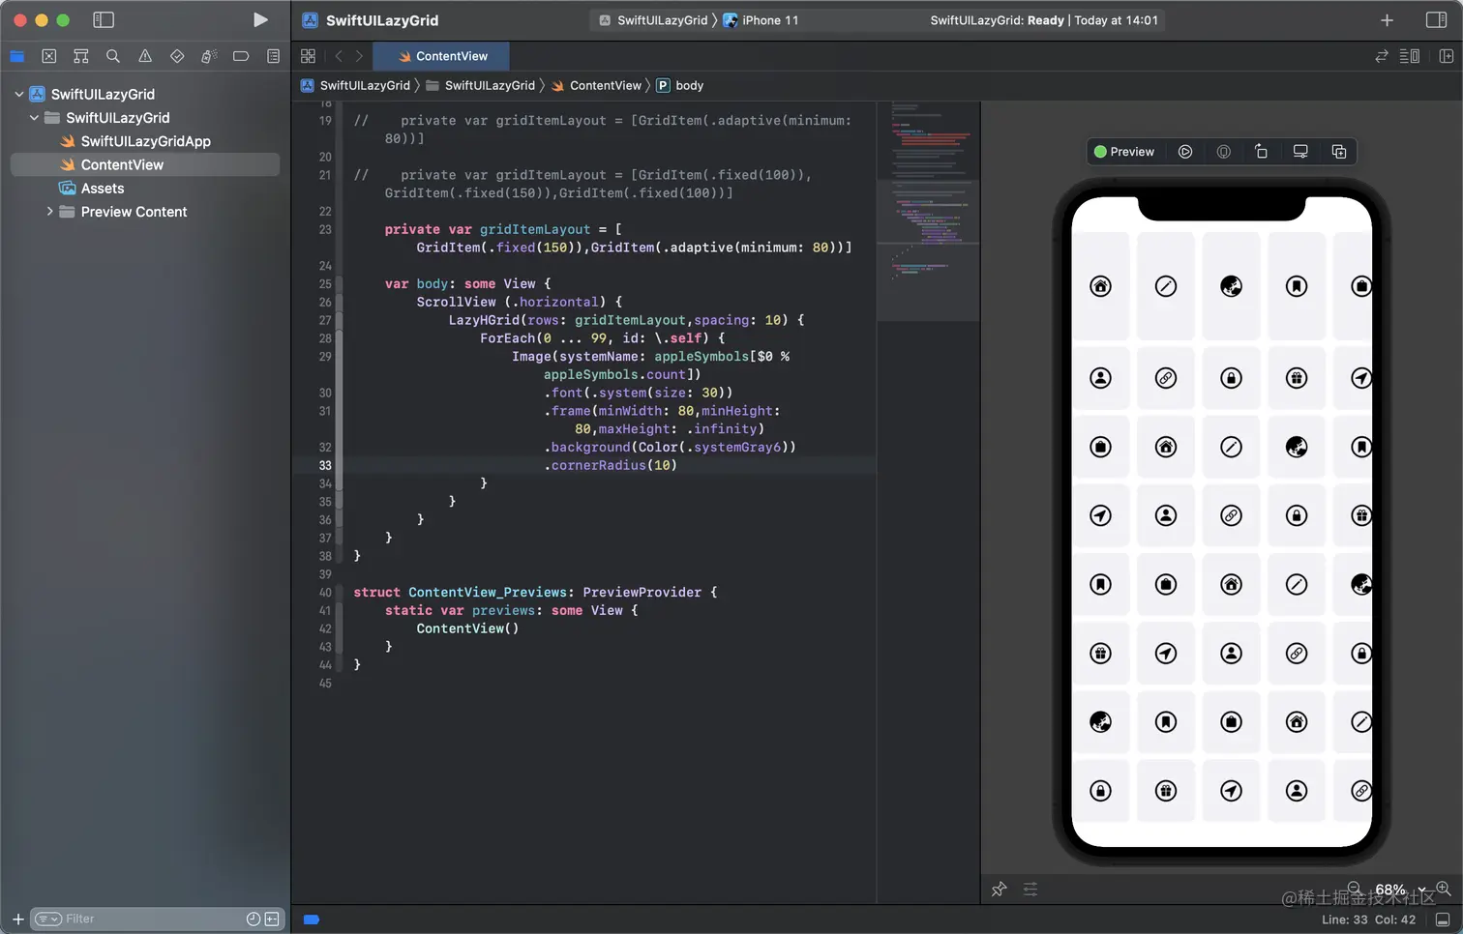Image resolution: width=1463 pixels, height=934 pixels.
Task: Toggle source-controlled files filter
Action: [272, 919]
